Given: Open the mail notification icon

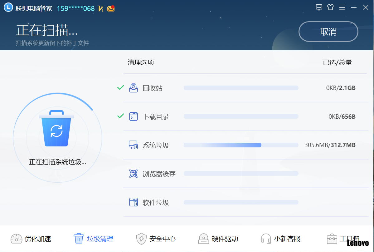Looking at the screenshot, I should point(111,8).
